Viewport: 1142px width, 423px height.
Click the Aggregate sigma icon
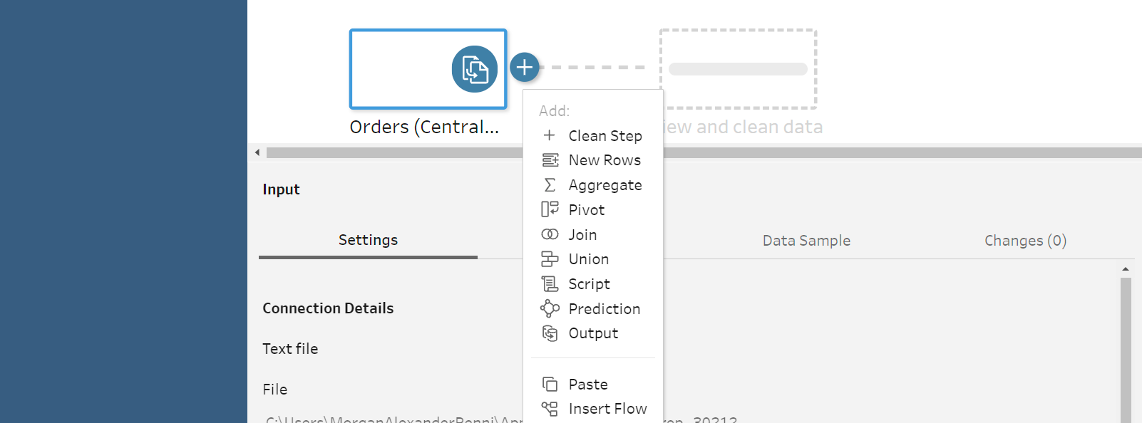pos(550,185)
